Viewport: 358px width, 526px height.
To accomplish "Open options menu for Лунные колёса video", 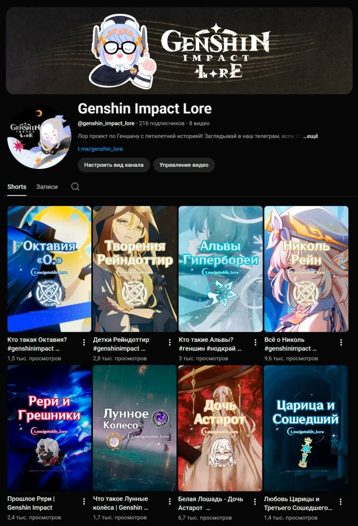I will (169, 501).
